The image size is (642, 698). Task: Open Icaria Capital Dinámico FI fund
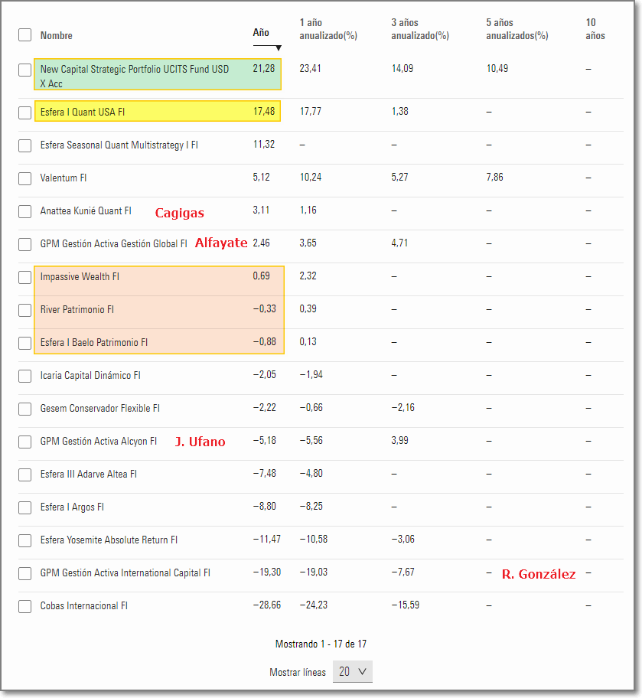tap(90, 376)
